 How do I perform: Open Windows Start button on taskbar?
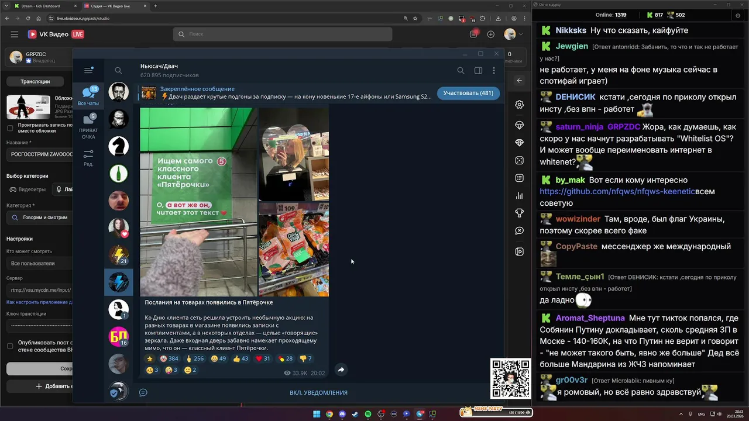317,414
